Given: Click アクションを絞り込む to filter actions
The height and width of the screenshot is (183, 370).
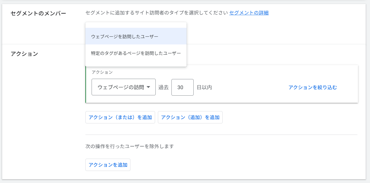Looking at the screenshot, I should 312,87.
